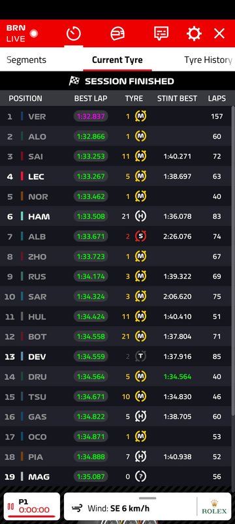Expand the bottom weather panel handle
This screenshot has width=235, height=524.
tap(148, 498)
